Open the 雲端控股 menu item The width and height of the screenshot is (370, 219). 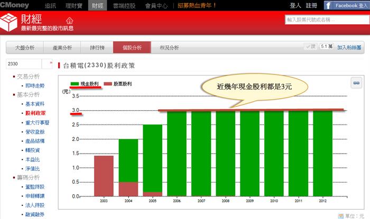(124, 6)
